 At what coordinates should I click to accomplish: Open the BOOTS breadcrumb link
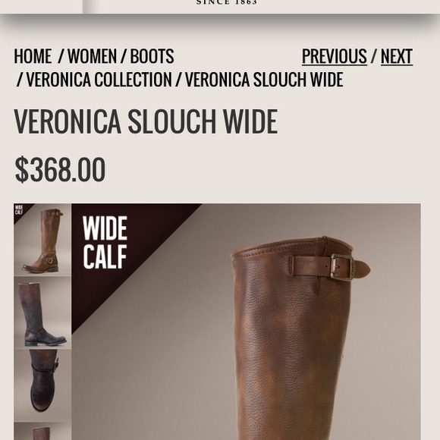(x=152, y=56)
